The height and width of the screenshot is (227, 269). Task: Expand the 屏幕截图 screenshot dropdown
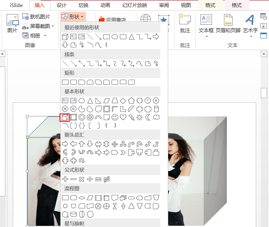click(52, 26)
